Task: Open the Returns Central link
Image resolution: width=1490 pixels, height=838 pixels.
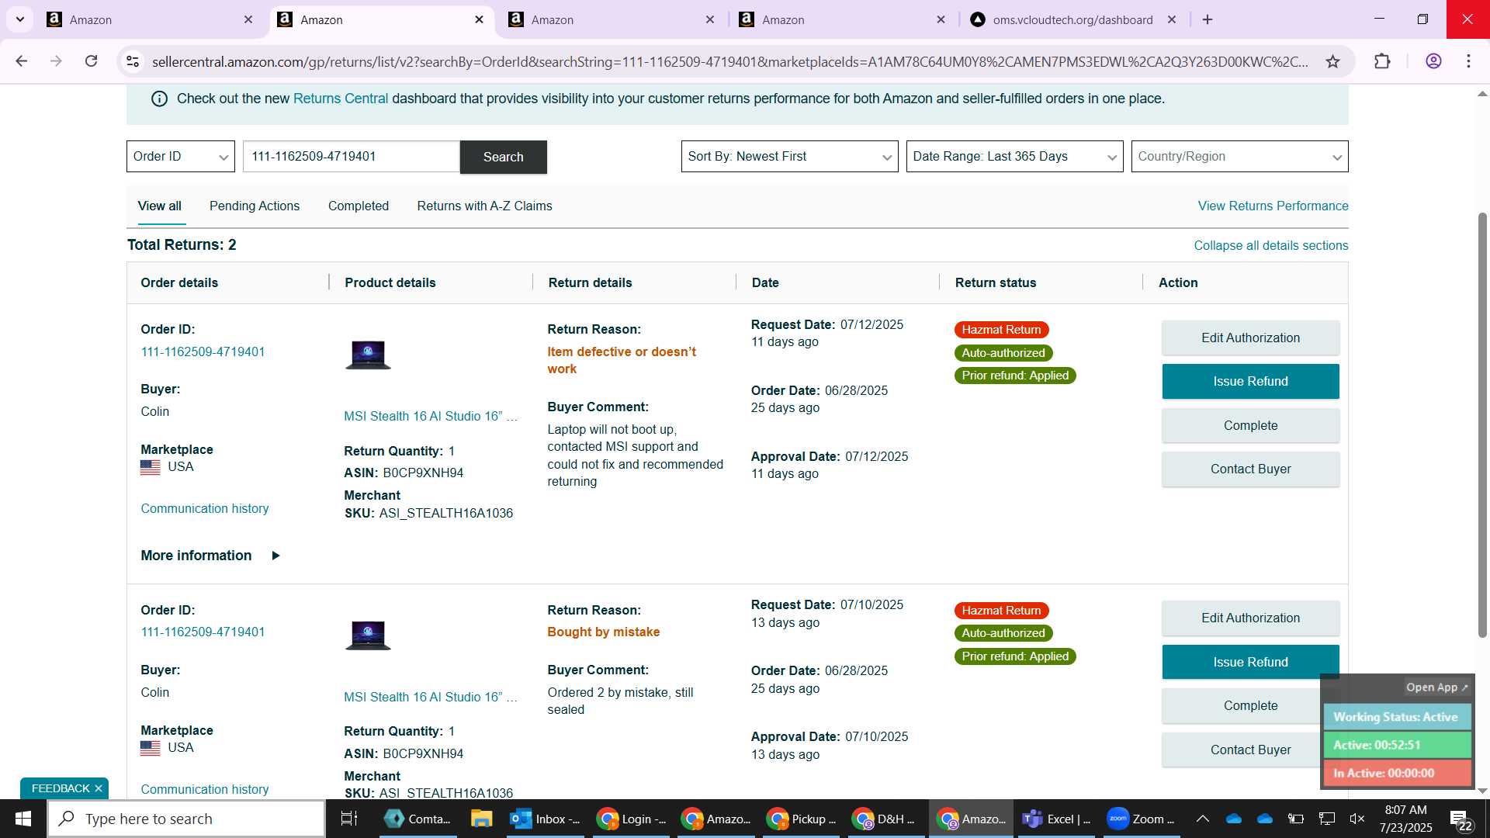Action: 340,99
